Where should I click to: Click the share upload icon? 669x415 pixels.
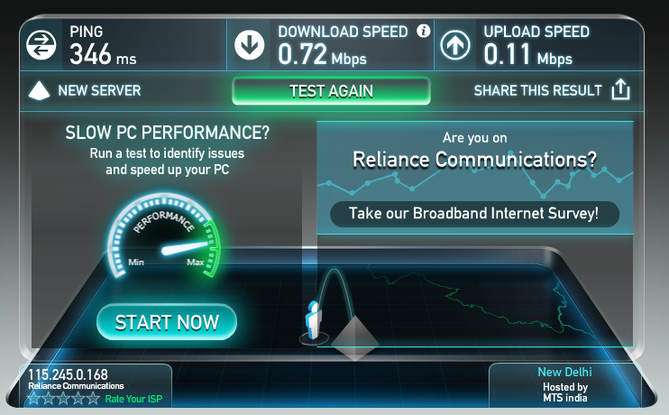point(621,89)
